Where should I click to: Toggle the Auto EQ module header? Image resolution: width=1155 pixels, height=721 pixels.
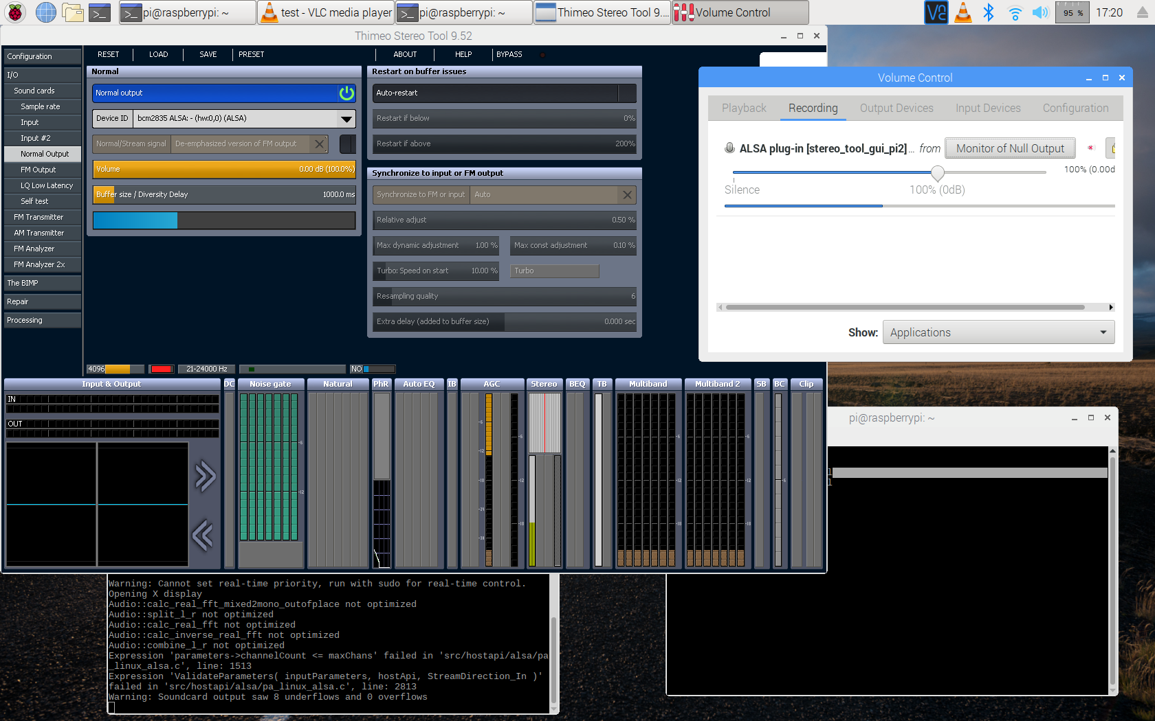click(419, 384)
